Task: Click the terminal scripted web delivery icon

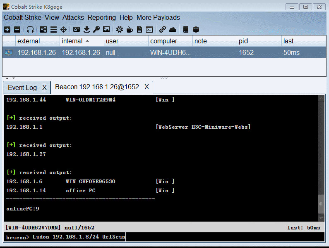Action: [x=149, y=30]
